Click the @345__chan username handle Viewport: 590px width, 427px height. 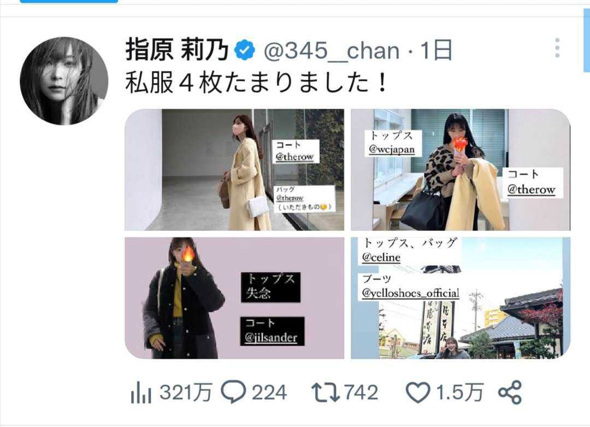click(x=332, y=51)
